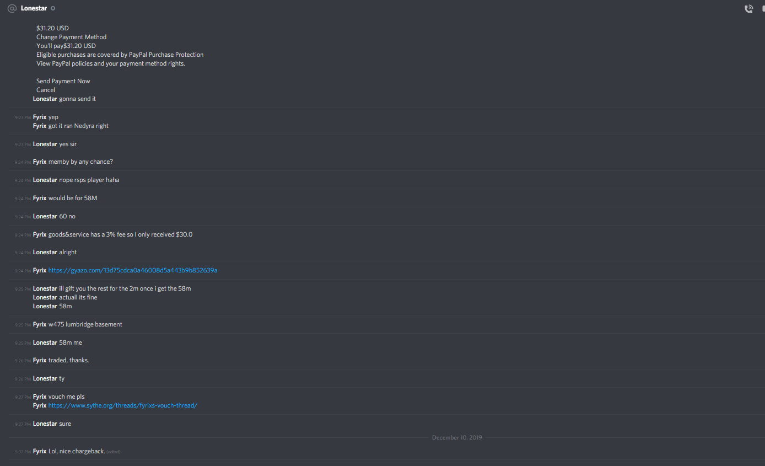The width and height of the screenshot is (765, 466).
Task: Click Fyrix username on 'vouch me pls'
Action: (x=40, y=397)
